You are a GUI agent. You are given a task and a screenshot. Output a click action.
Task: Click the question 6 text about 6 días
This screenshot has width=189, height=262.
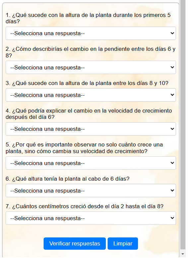pyautogui.click(x=67, y=179)
